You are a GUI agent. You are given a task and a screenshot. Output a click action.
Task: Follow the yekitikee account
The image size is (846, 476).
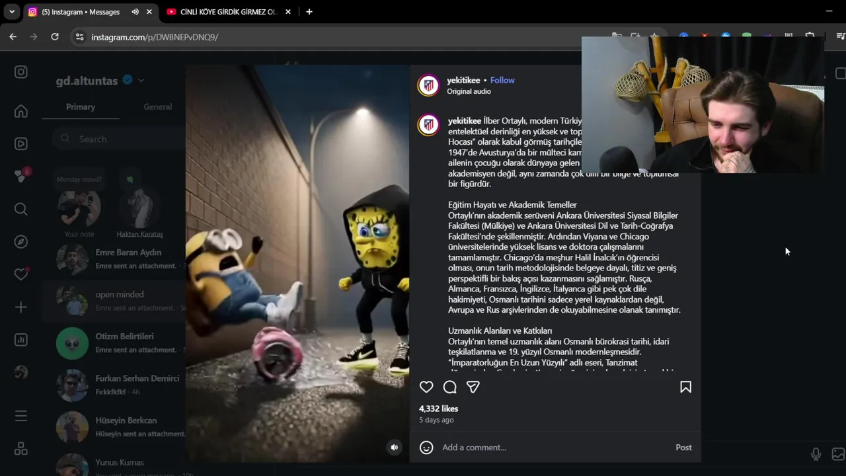point(502,80)
